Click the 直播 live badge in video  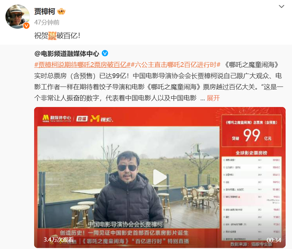tap(82, 119)
